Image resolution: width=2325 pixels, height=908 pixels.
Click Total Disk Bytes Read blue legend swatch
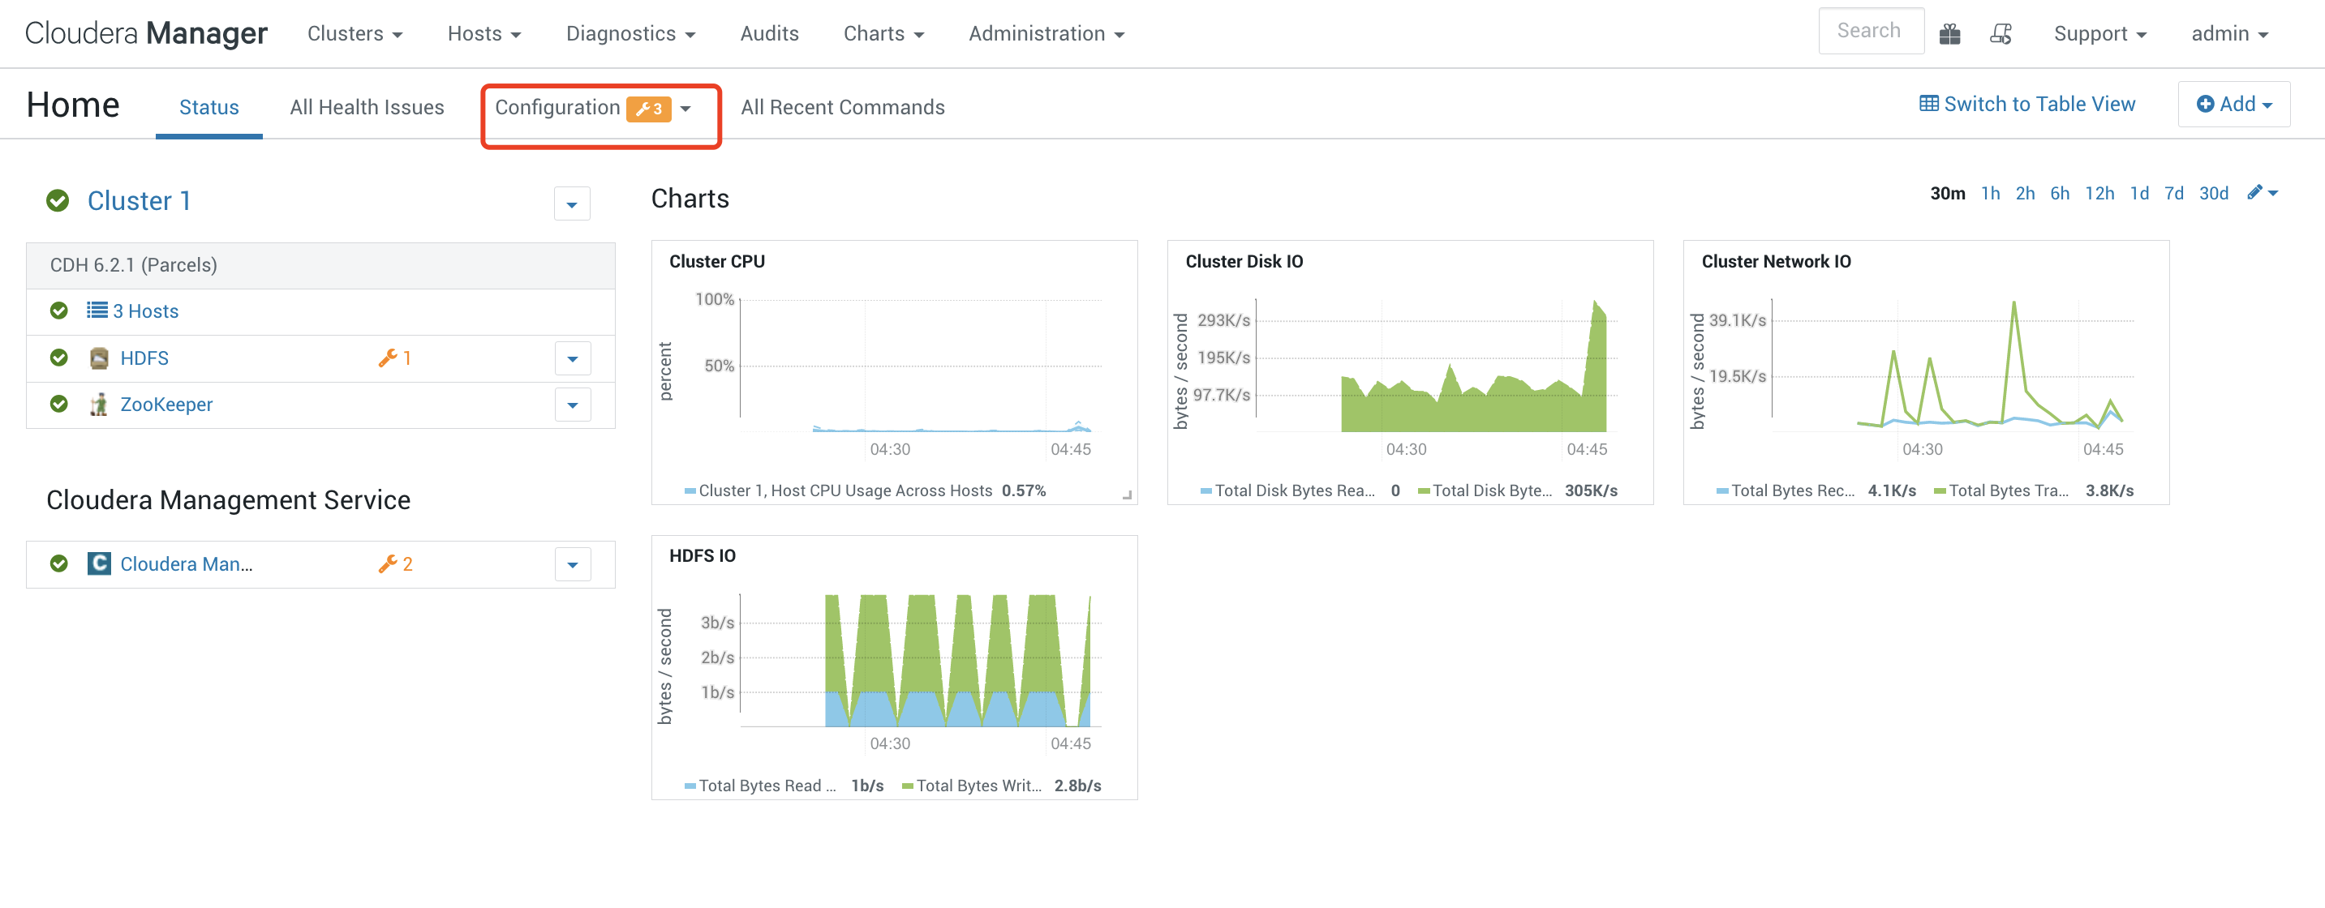click(1205, 490)
